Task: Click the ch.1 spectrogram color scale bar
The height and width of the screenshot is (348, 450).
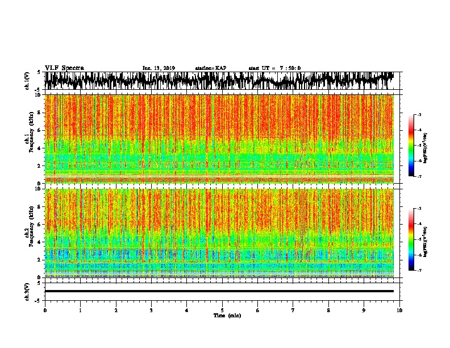Action: pos(411,146)
